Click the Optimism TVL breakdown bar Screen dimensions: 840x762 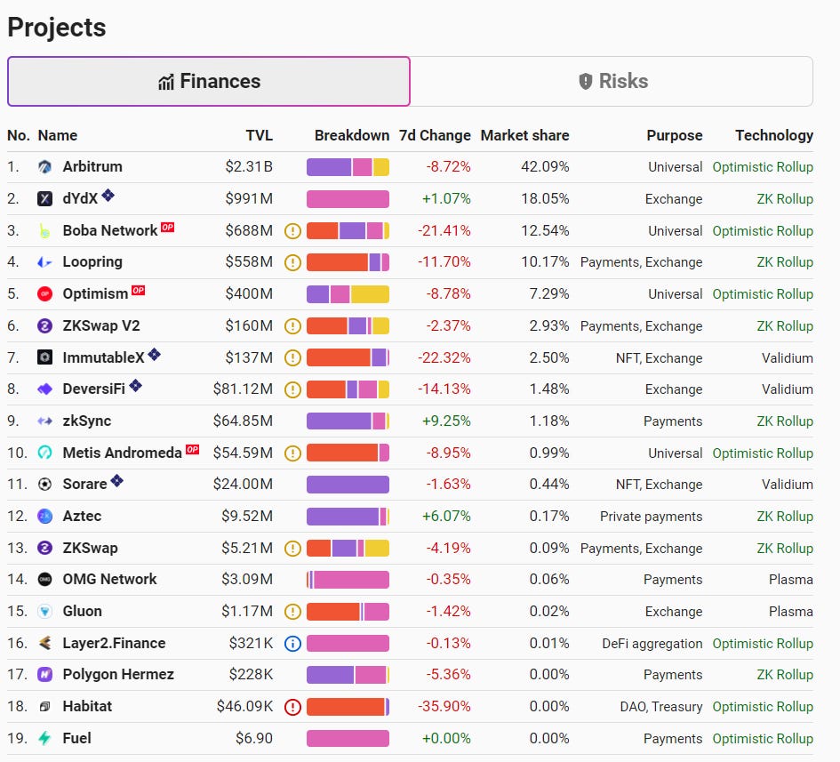[x=348, y=294]
